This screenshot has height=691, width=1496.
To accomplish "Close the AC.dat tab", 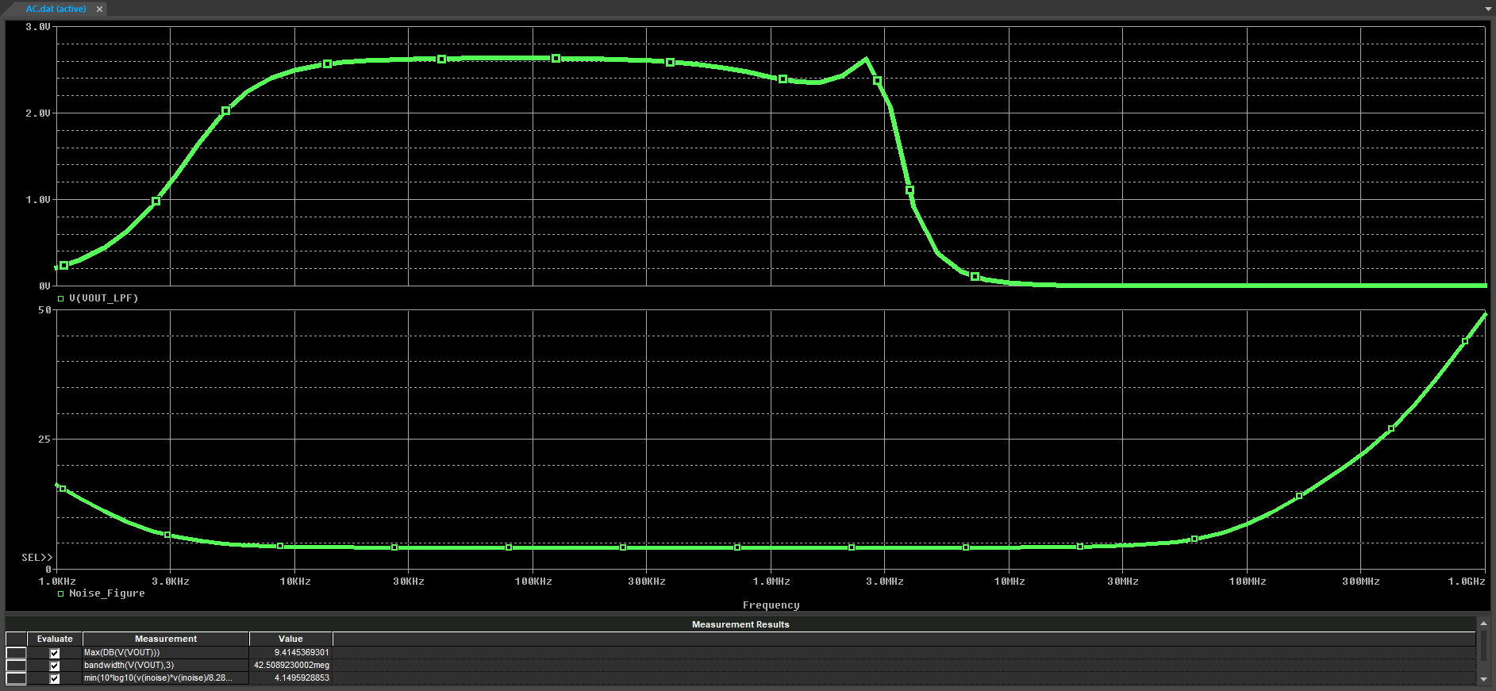I will pos(99,10).
